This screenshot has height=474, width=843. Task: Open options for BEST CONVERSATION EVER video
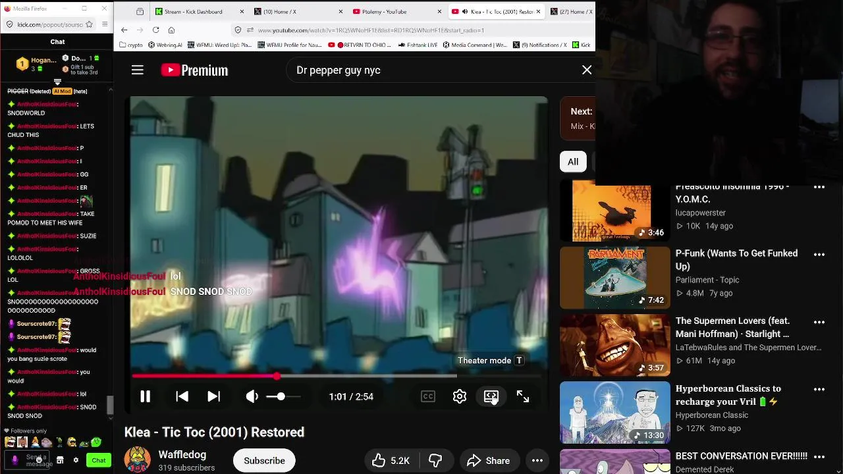click(819, 457)
